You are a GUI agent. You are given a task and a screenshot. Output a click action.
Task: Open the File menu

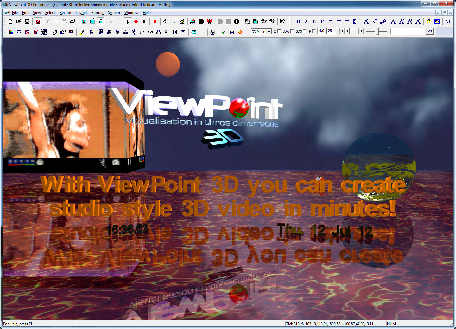pos(15,13)
